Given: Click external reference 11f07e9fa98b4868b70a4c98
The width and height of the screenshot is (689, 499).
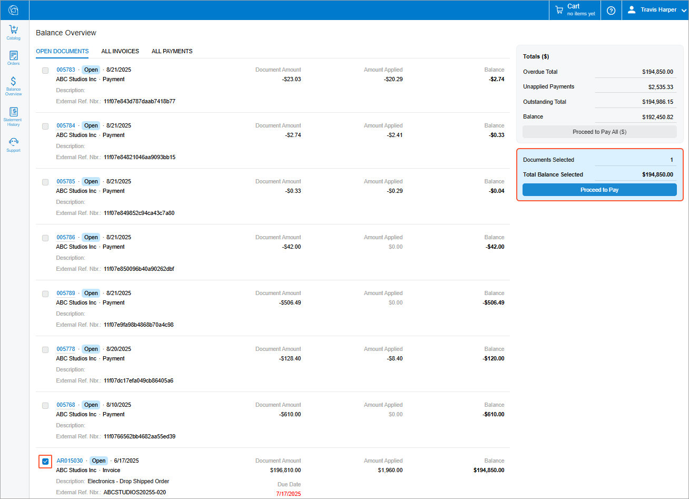Looking at the screenshot, I should pos(139,325).
